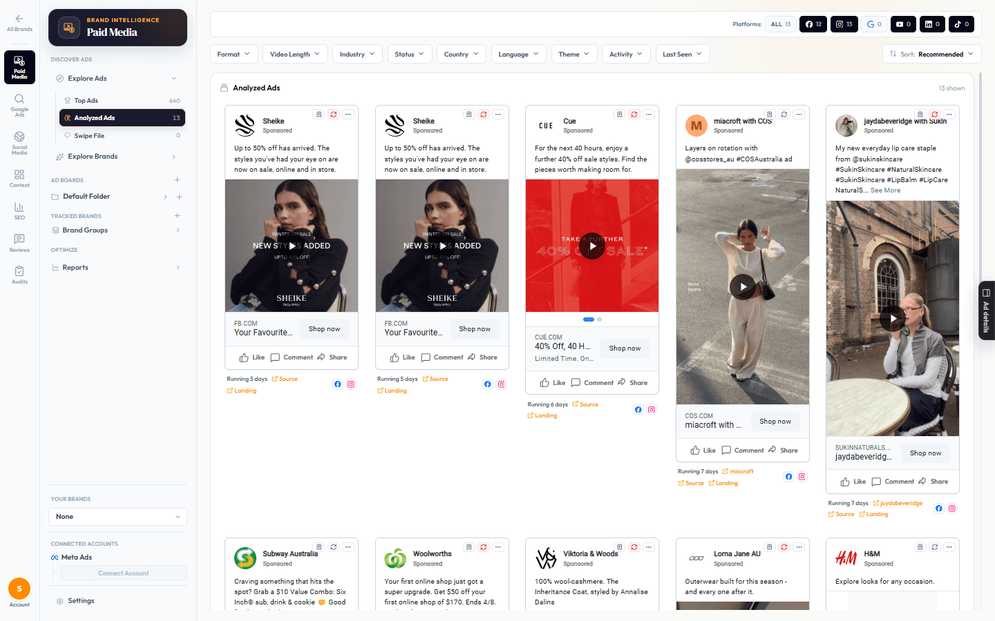The image size is (995, 621).
Task: Open the three-dot menu on Cue ad
Action: coord(649,115)
